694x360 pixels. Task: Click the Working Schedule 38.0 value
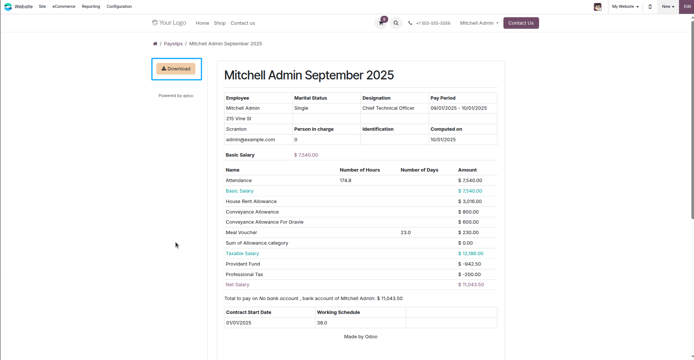322,323
